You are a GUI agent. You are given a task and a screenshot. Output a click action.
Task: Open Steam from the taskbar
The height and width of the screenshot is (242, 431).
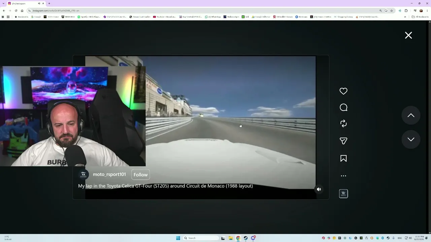pyautogui.click(x=245, y=238)
